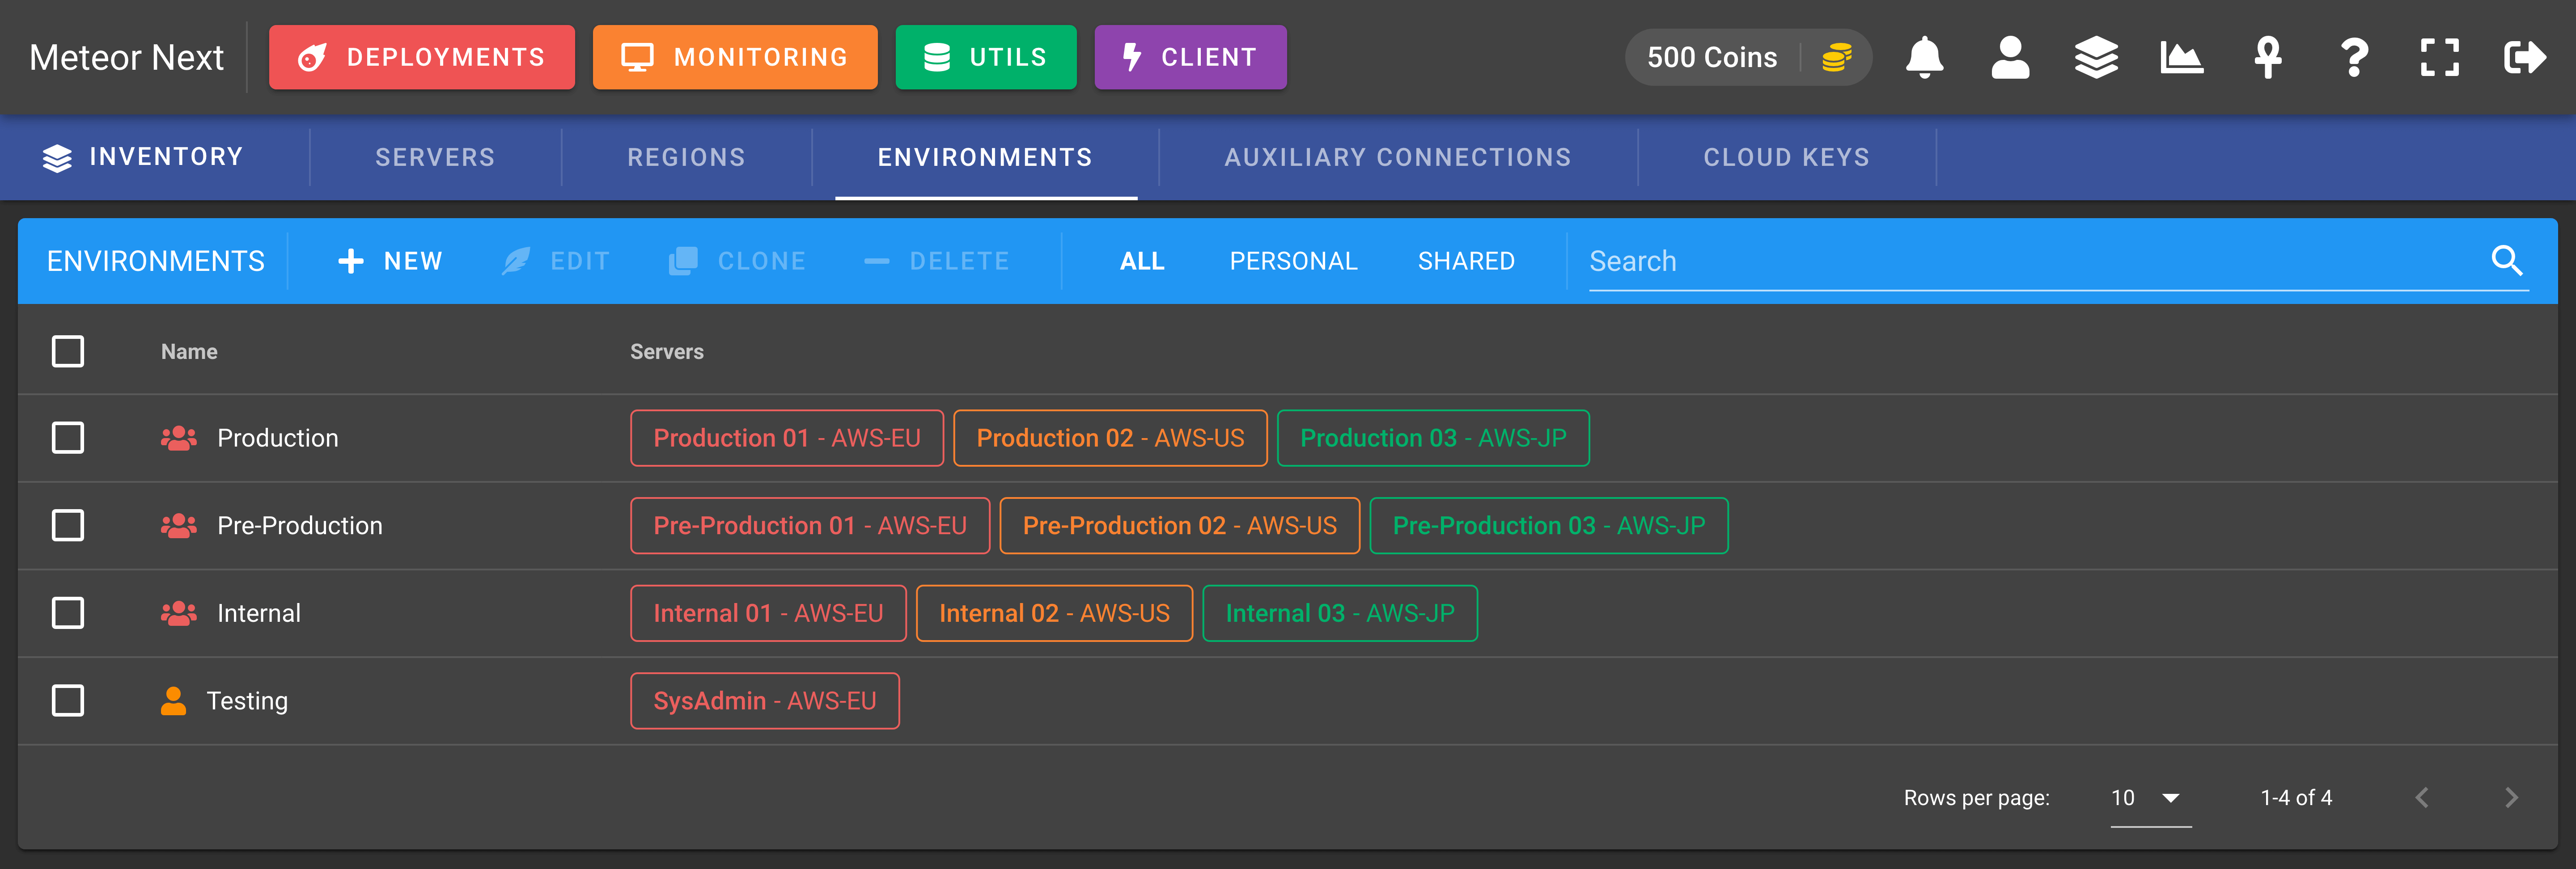Select the Production environment name
2576x869 pixels.
click(x=278, y=438)
